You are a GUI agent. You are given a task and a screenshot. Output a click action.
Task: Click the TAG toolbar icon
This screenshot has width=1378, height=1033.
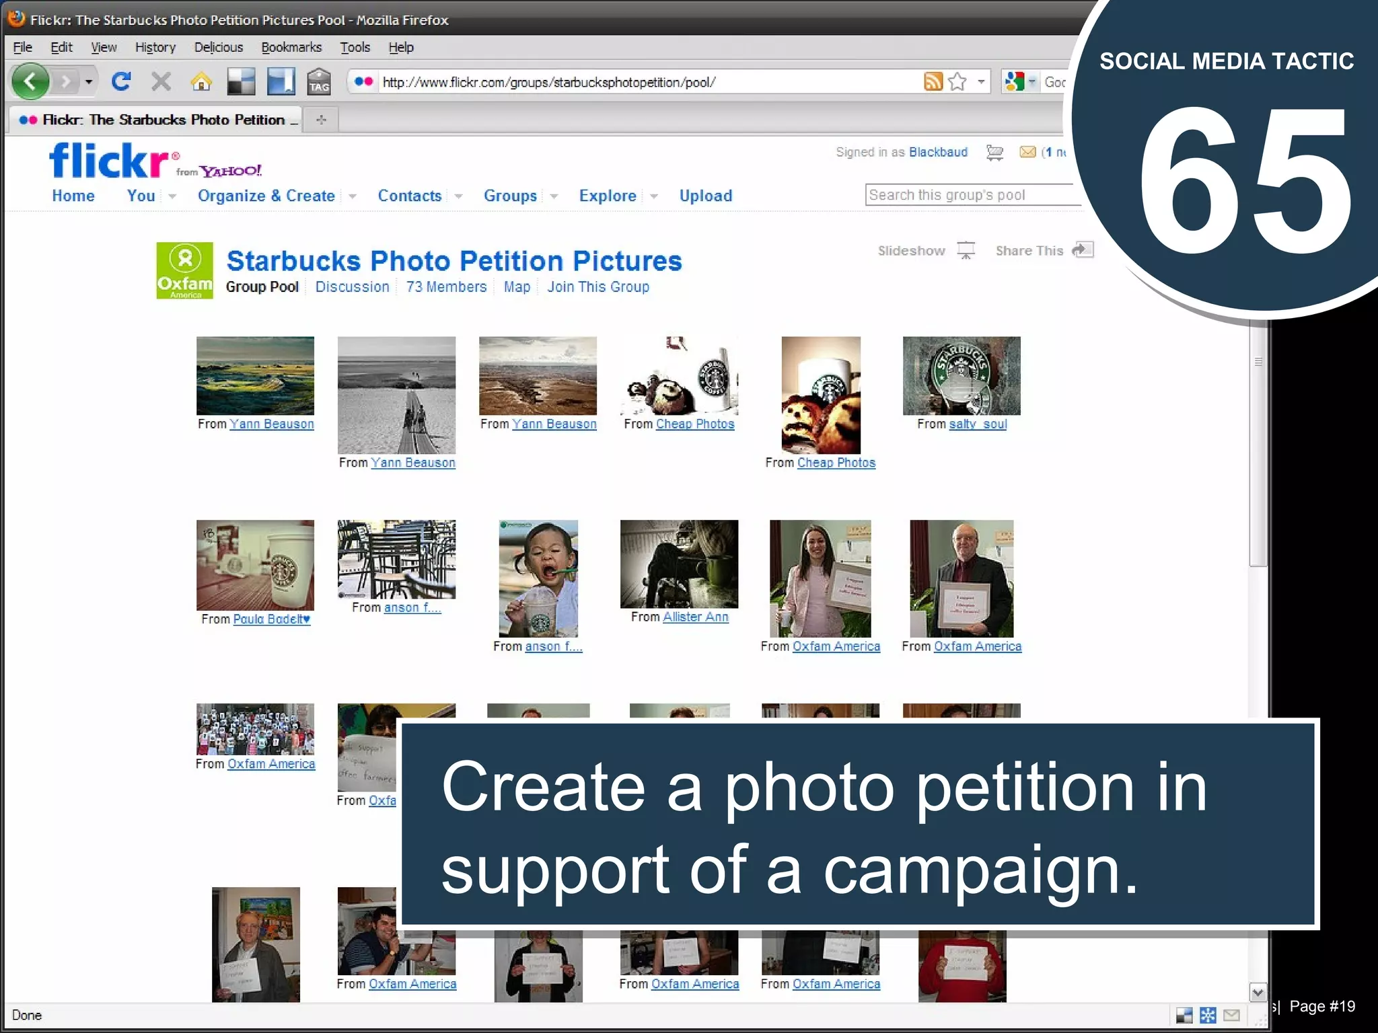point(319,82)
